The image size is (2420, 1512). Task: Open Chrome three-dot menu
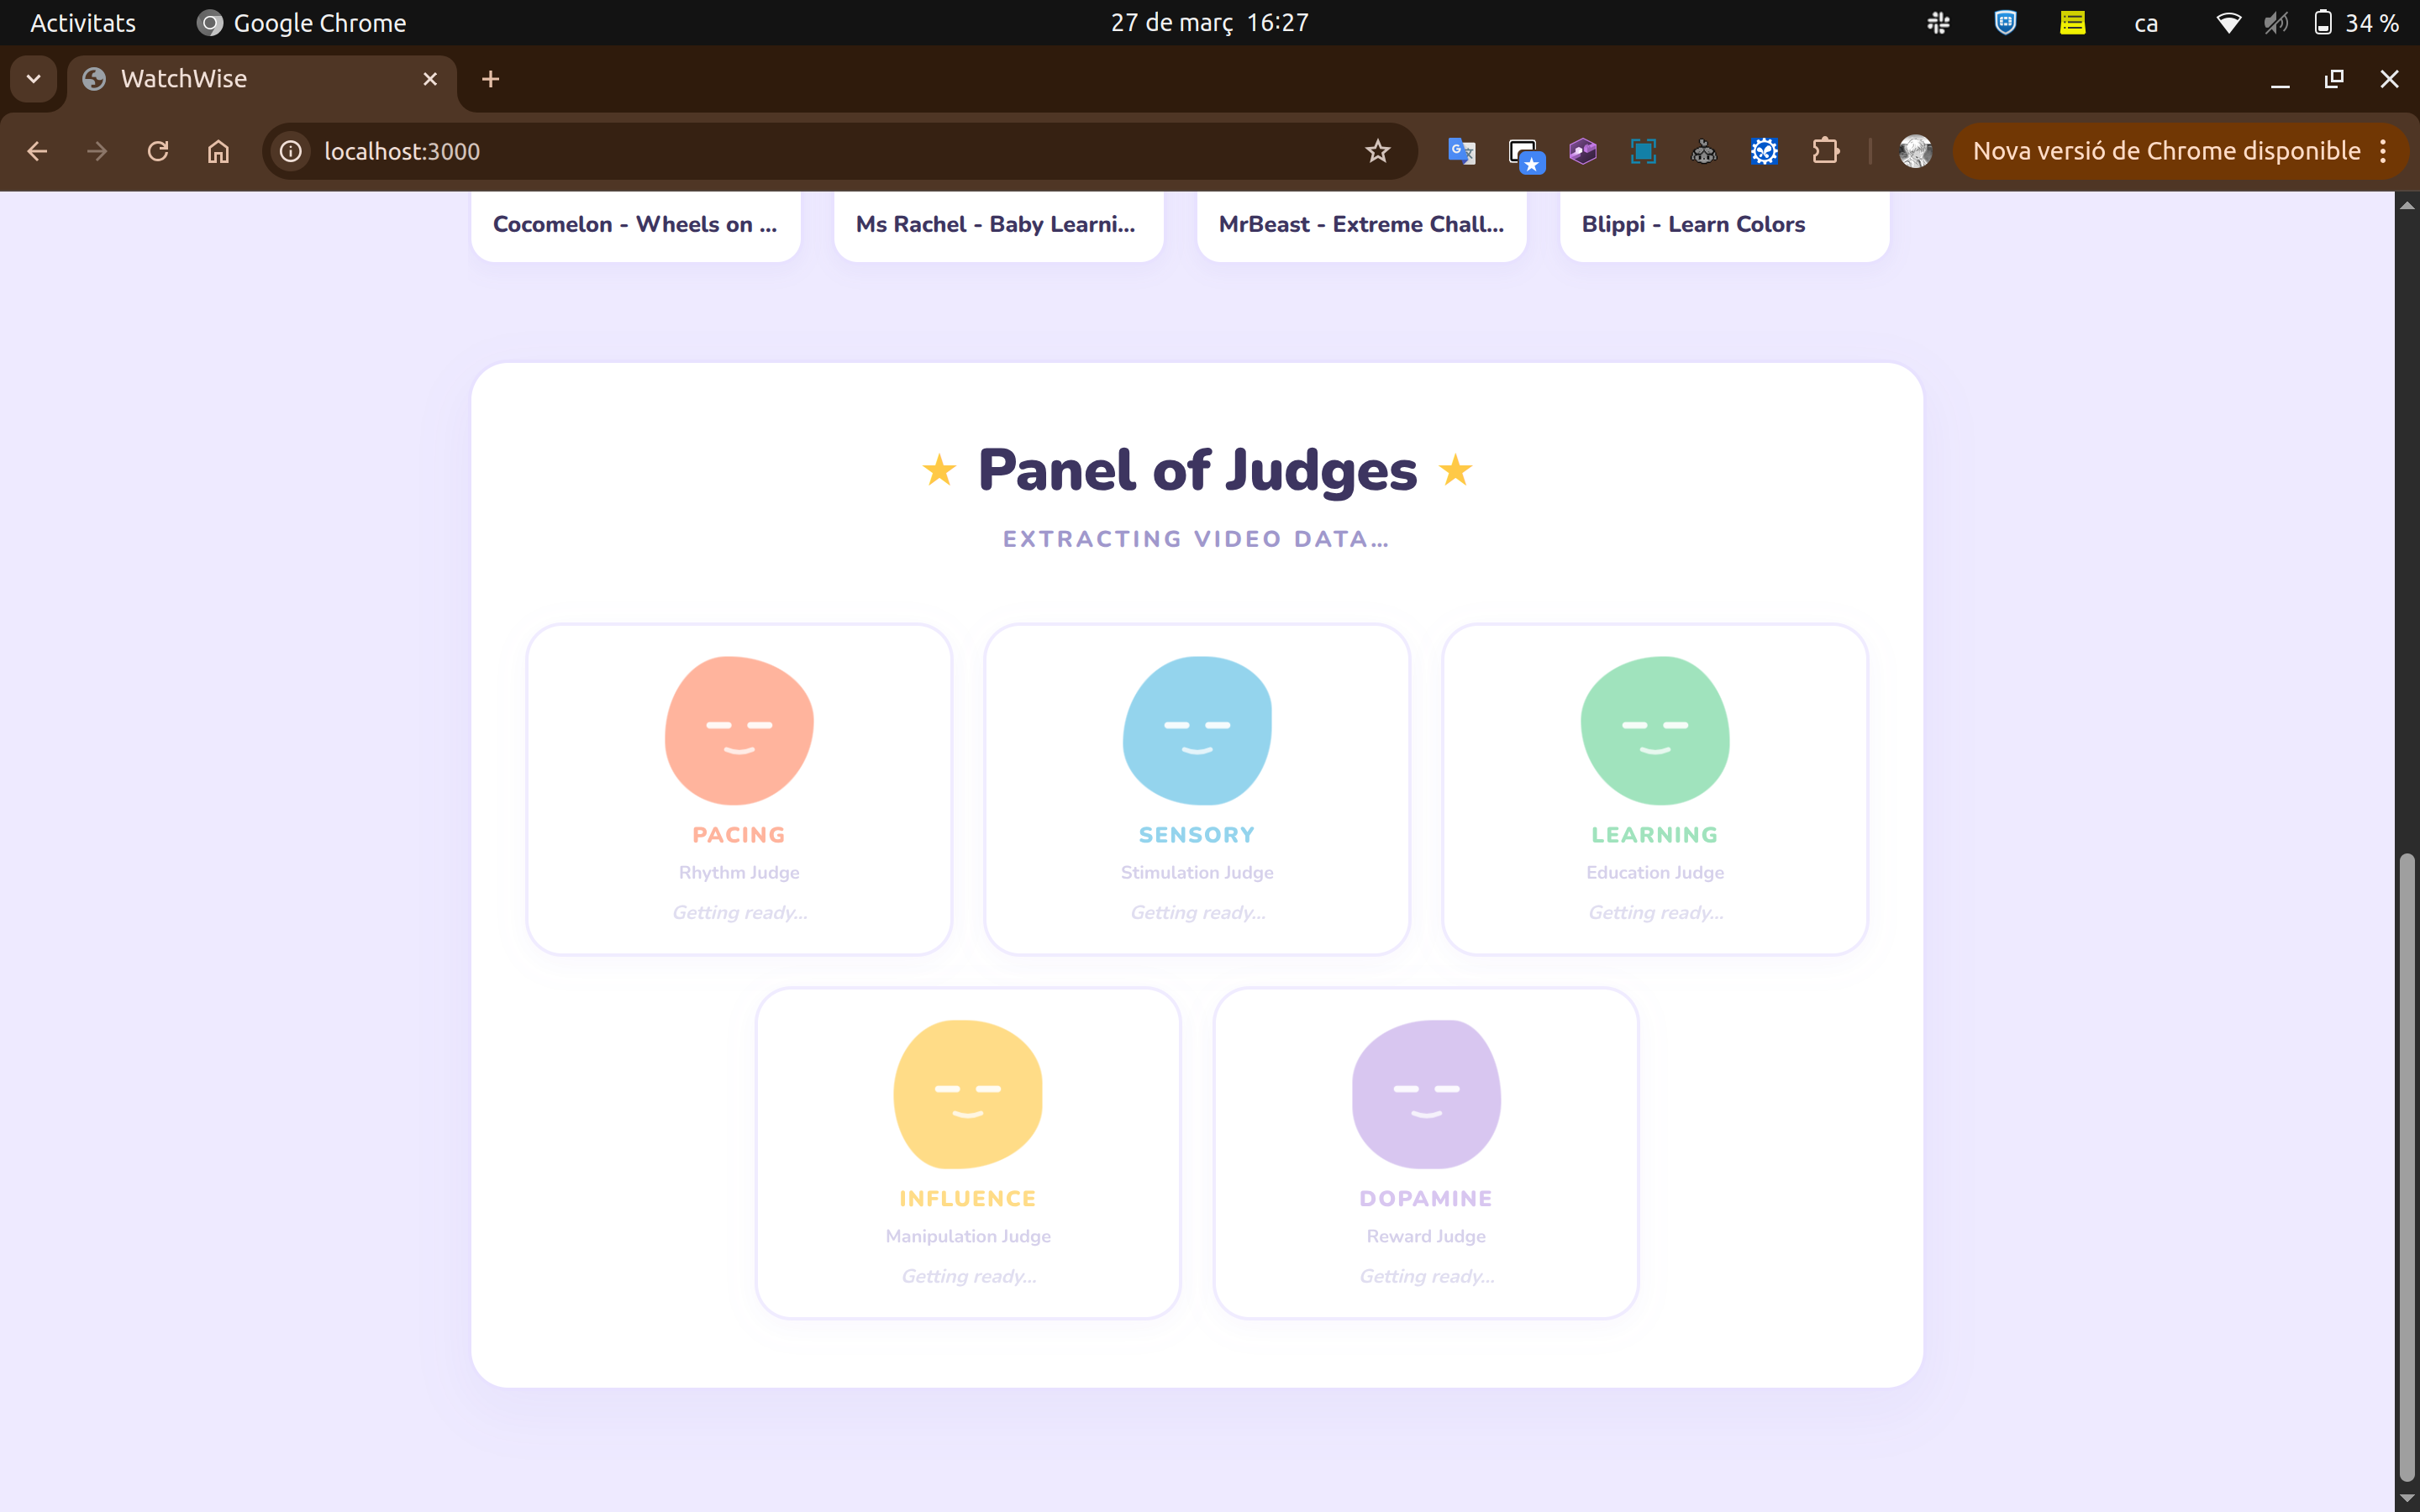click(2383, 151)
